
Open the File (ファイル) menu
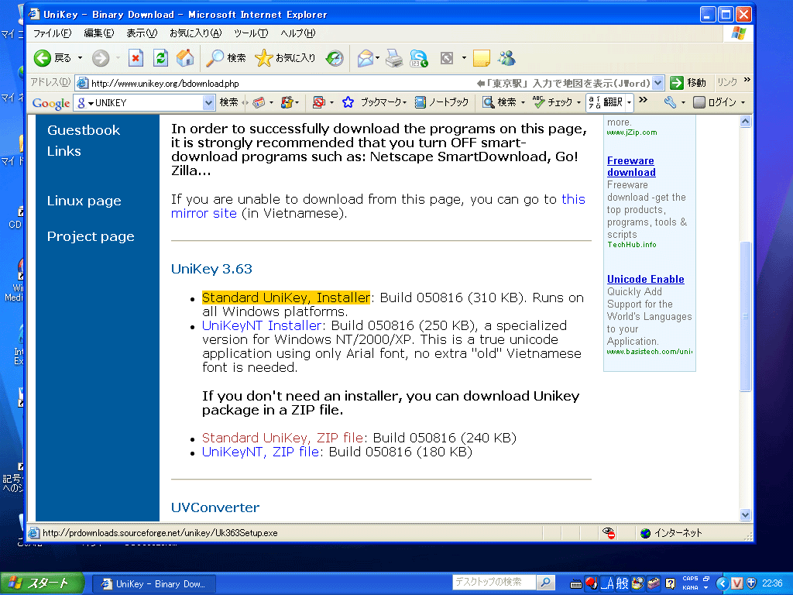[52, 33]
